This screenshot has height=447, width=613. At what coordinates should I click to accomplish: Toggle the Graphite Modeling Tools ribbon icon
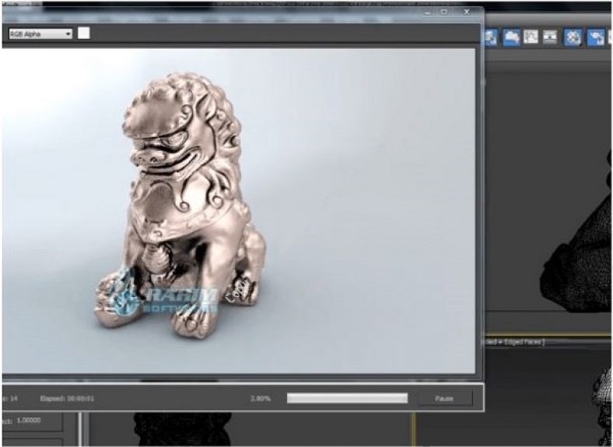(511, 37)
